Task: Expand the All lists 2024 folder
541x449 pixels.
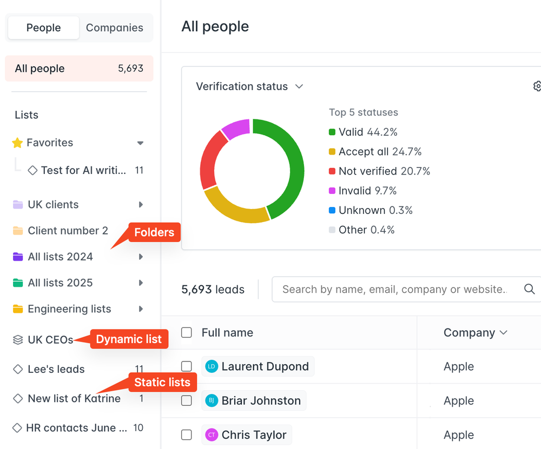Action: point(141,257)
